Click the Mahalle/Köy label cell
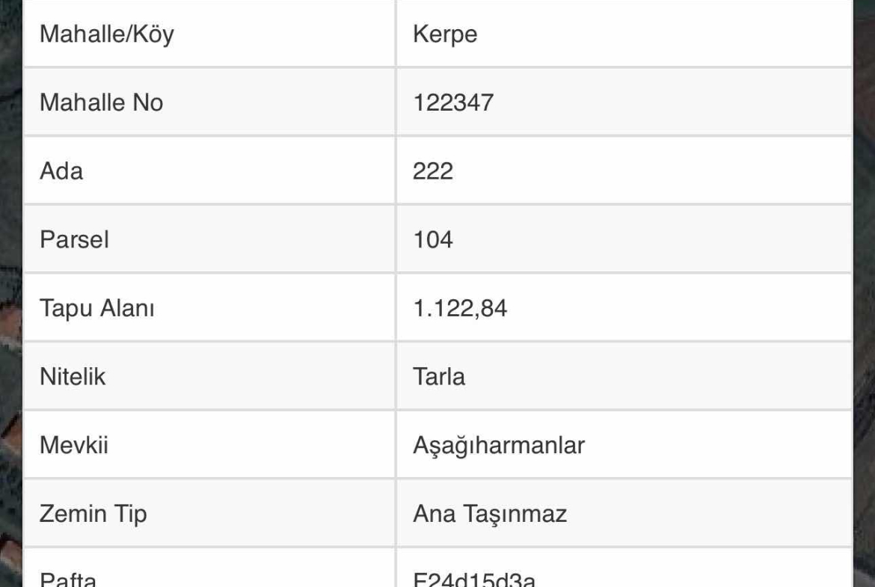This screenshot has width=875, height=587. [106, 34]
